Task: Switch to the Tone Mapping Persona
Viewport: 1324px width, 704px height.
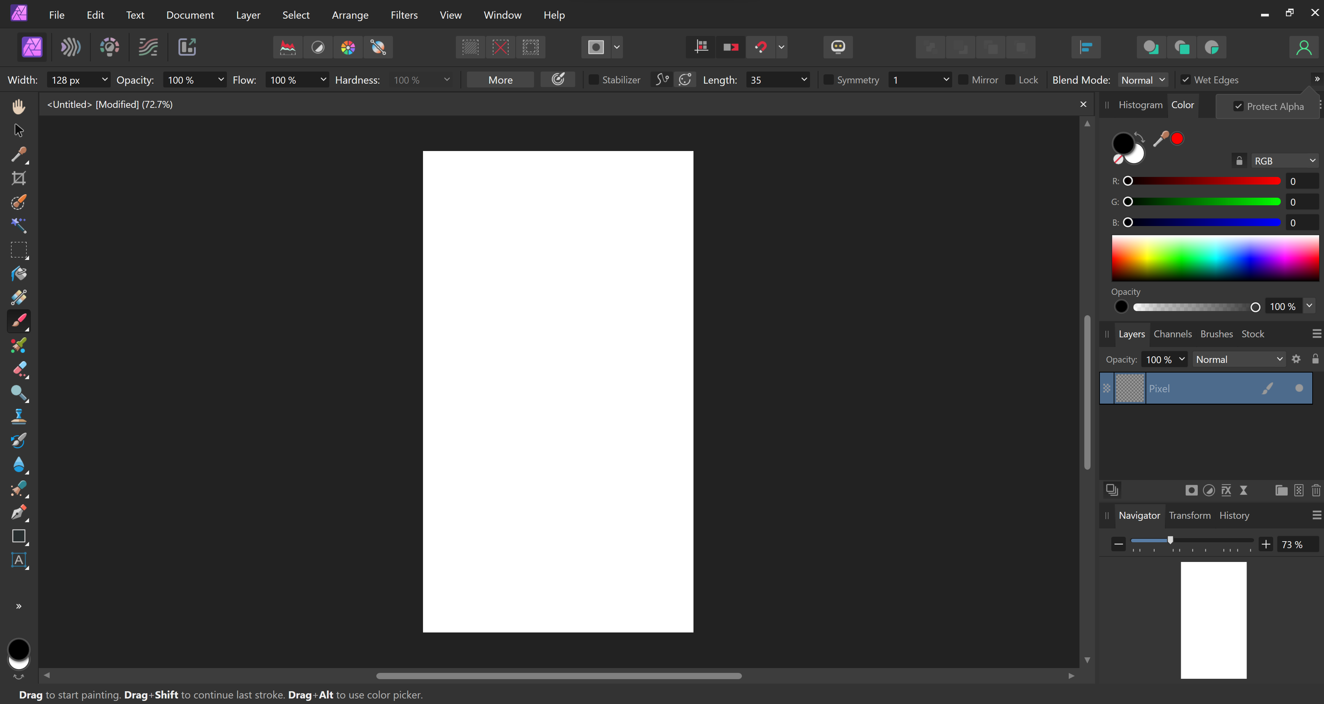Action: (x=148, y=47)
